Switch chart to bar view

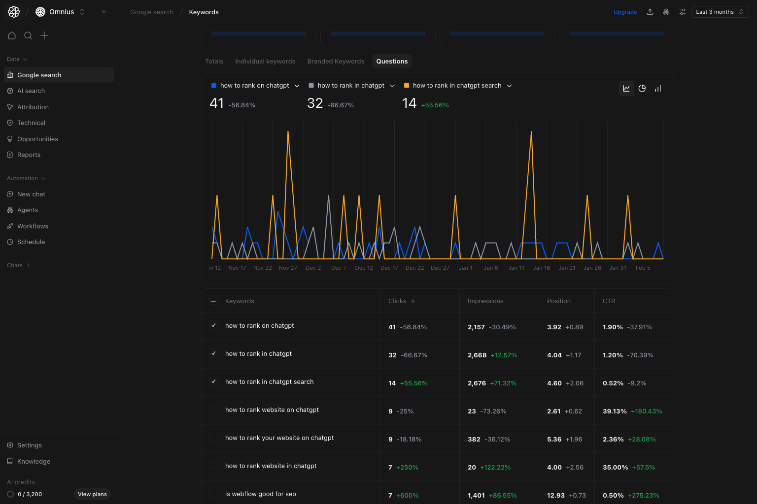658,89
